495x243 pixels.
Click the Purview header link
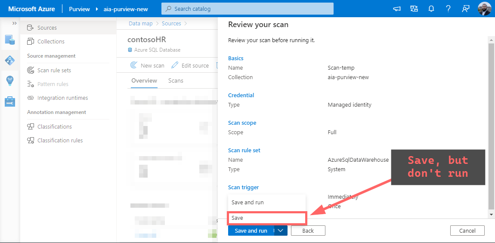[x=79, y=9]
